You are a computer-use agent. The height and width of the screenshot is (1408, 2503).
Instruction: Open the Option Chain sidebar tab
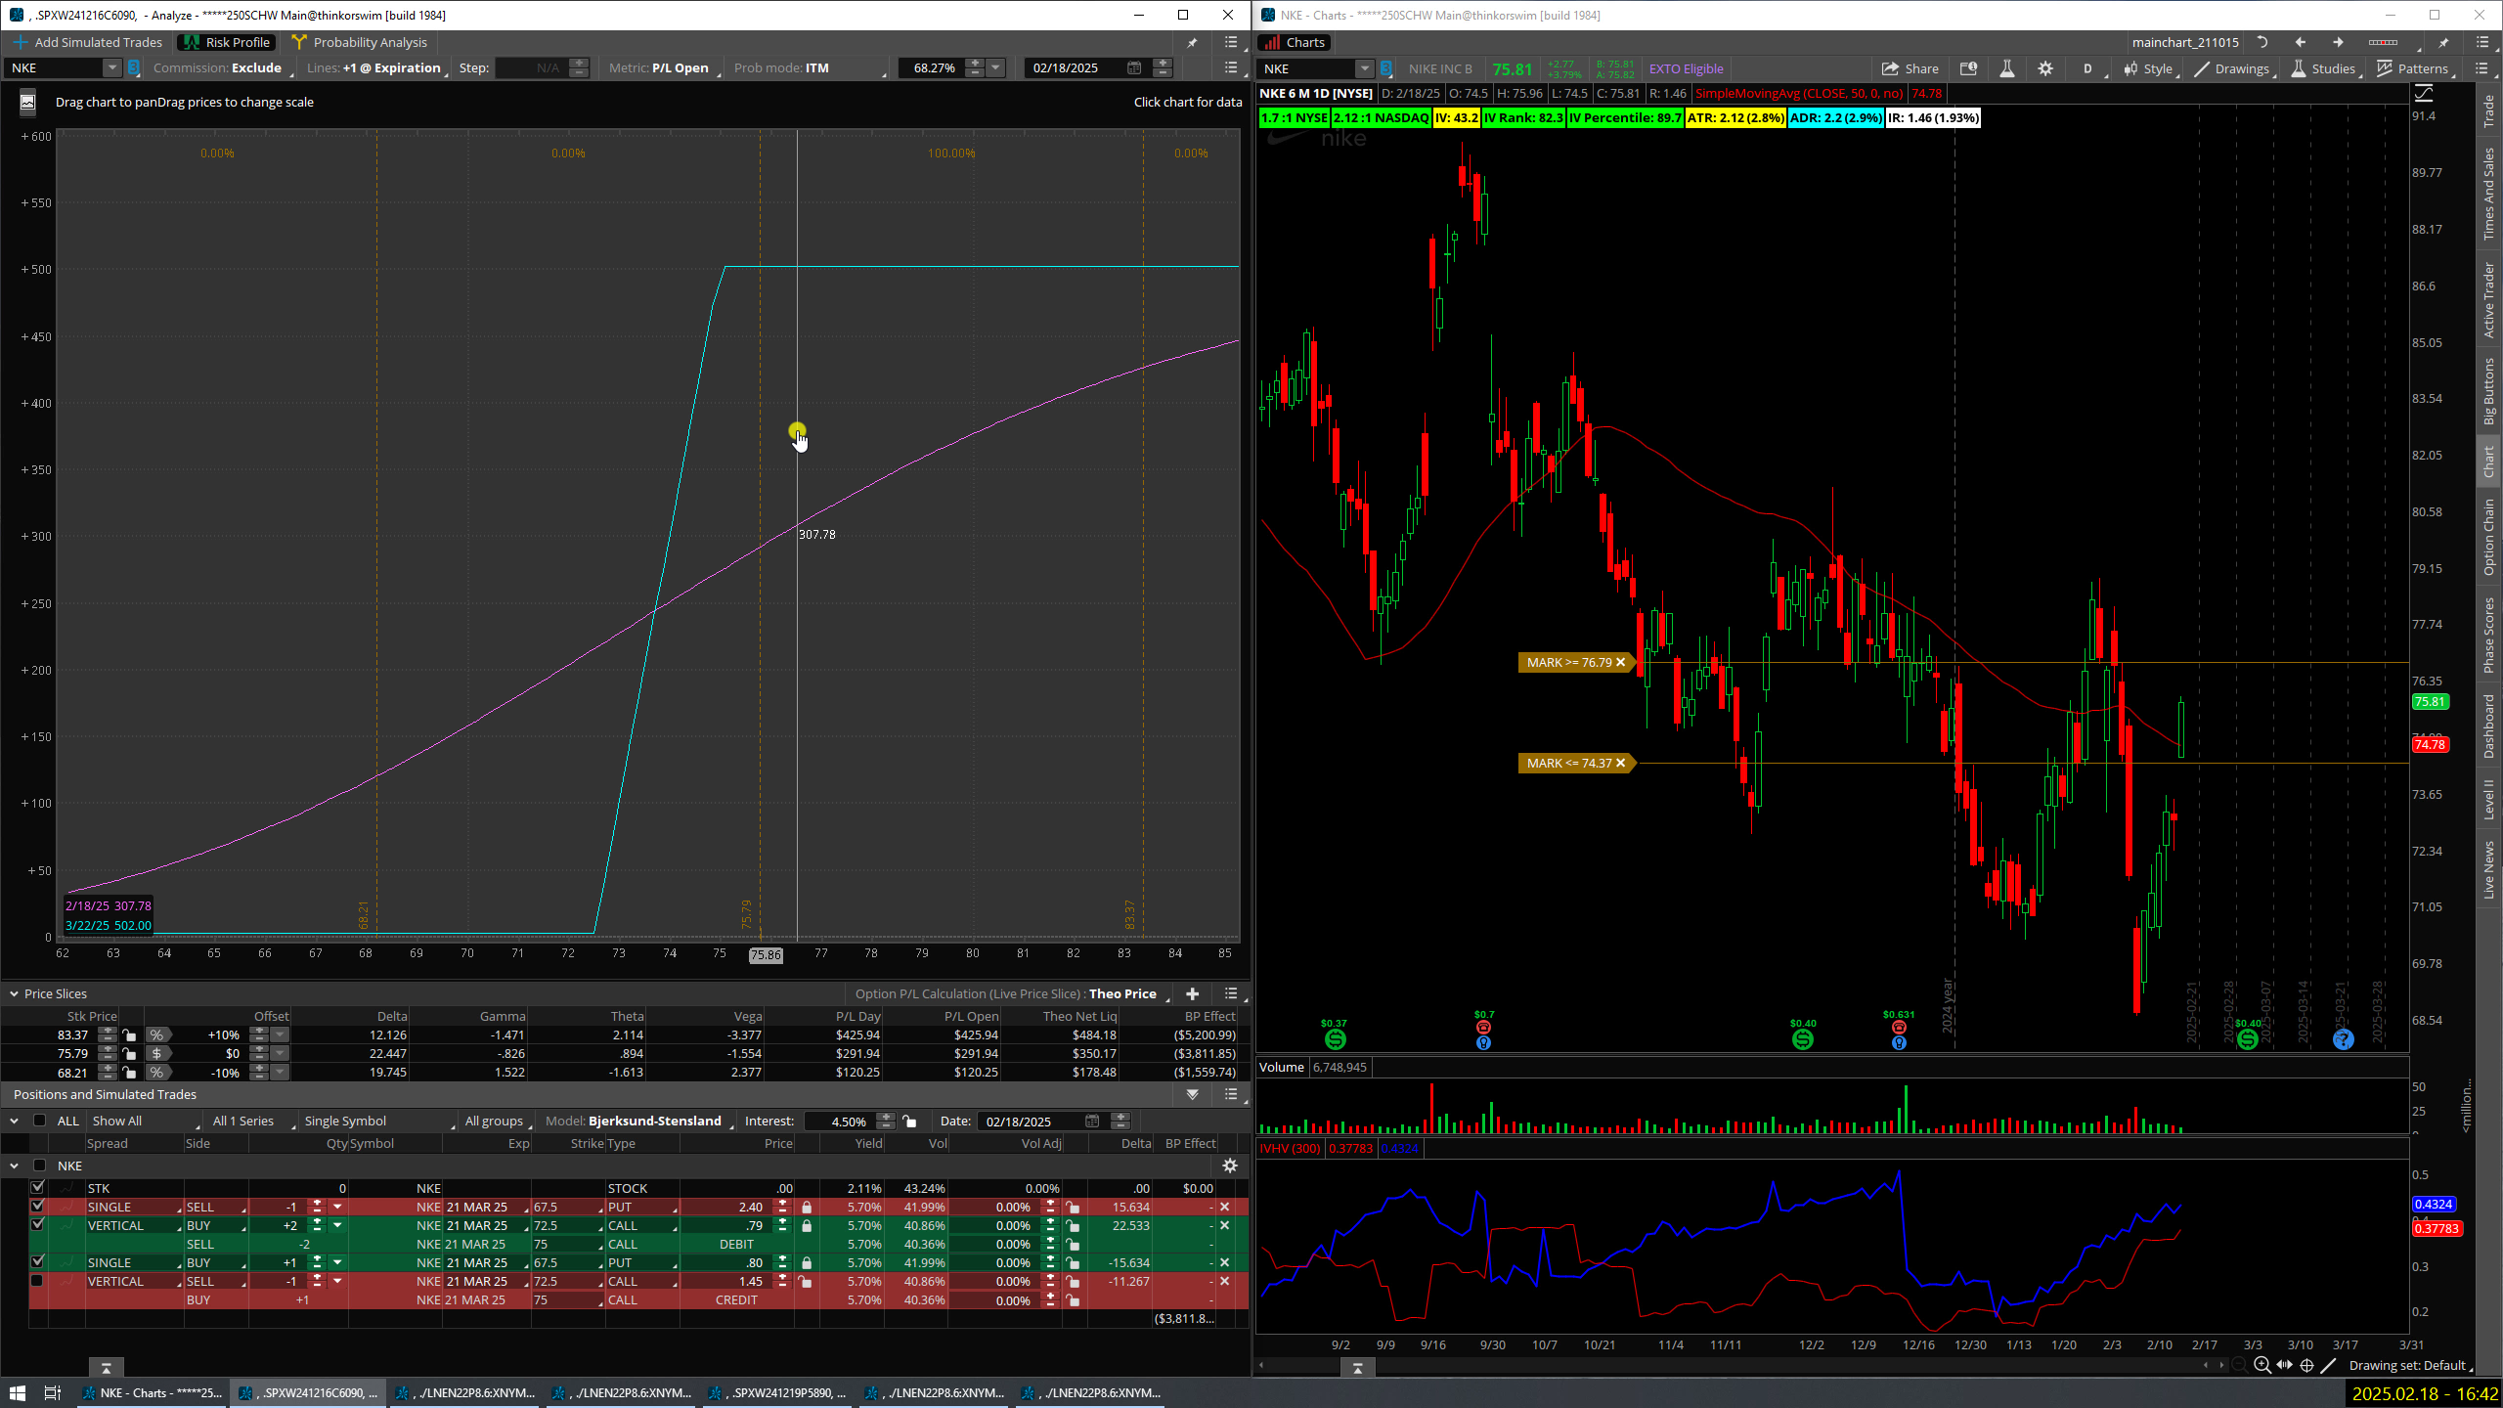click(x=2489, y=536)
